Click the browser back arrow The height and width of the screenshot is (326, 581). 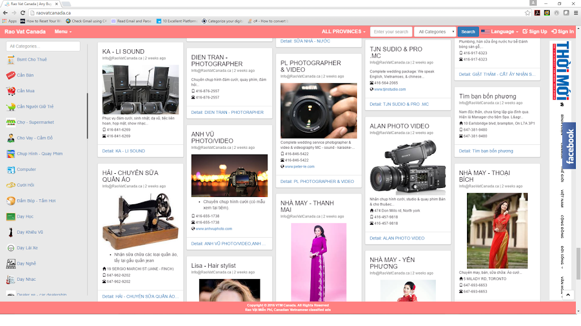pos(5,12)
